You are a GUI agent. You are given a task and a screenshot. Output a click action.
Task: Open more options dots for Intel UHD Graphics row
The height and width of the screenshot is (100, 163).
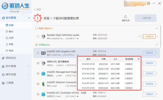pyautogui.click(x=157, y=53)
